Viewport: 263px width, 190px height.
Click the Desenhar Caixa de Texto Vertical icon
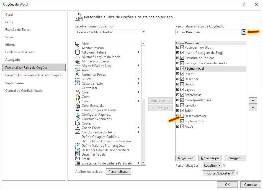pyautogui.click(x=77, y=150)
